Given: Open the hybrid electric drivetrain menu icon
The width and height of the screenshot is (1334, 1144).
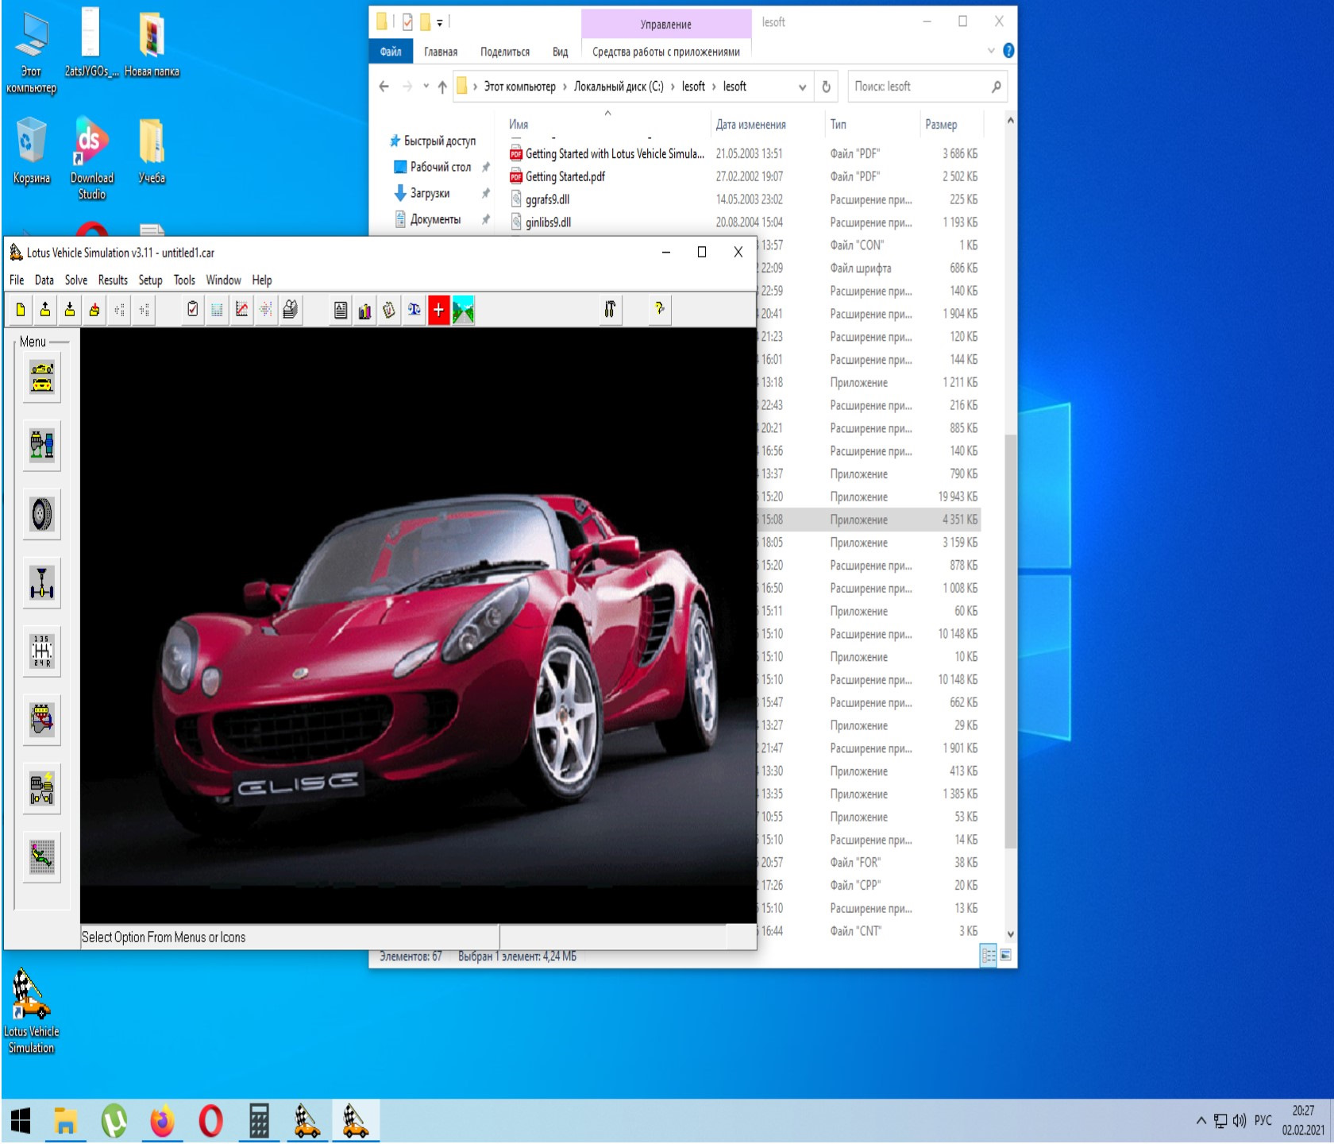Looking at the screenshot, I should point(42,789).
